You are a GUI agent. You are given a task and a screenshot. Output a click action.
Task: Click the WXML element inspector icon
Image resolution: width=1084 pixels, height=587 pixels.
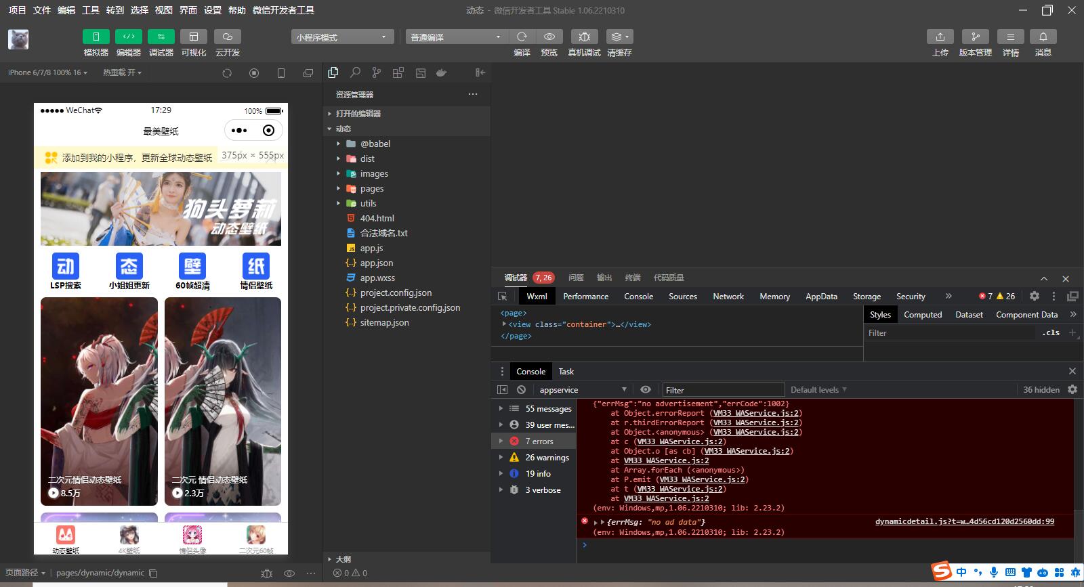click(x=503, y=296)
